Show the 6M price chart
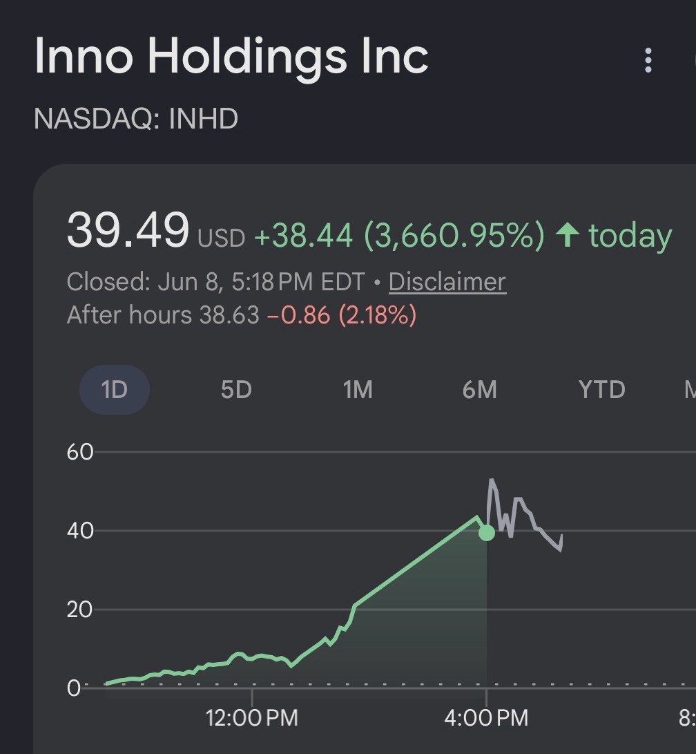Screen dimensions: 696x754 [479, 390]
